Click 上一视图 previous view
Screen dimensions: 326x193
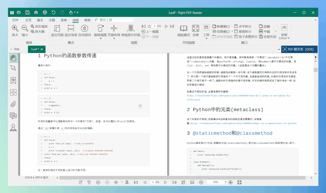pos(150,32)
